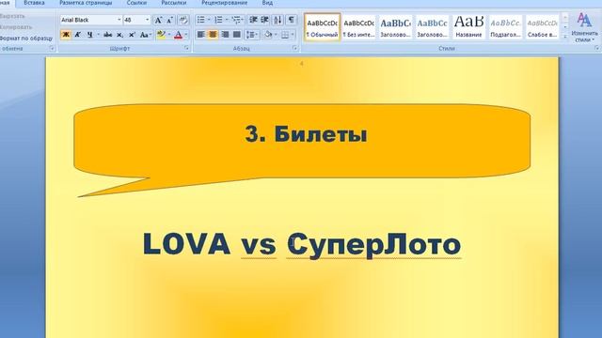Open font color dropdown arrow
The image size is (602, 338).
[x=186, y=35]
